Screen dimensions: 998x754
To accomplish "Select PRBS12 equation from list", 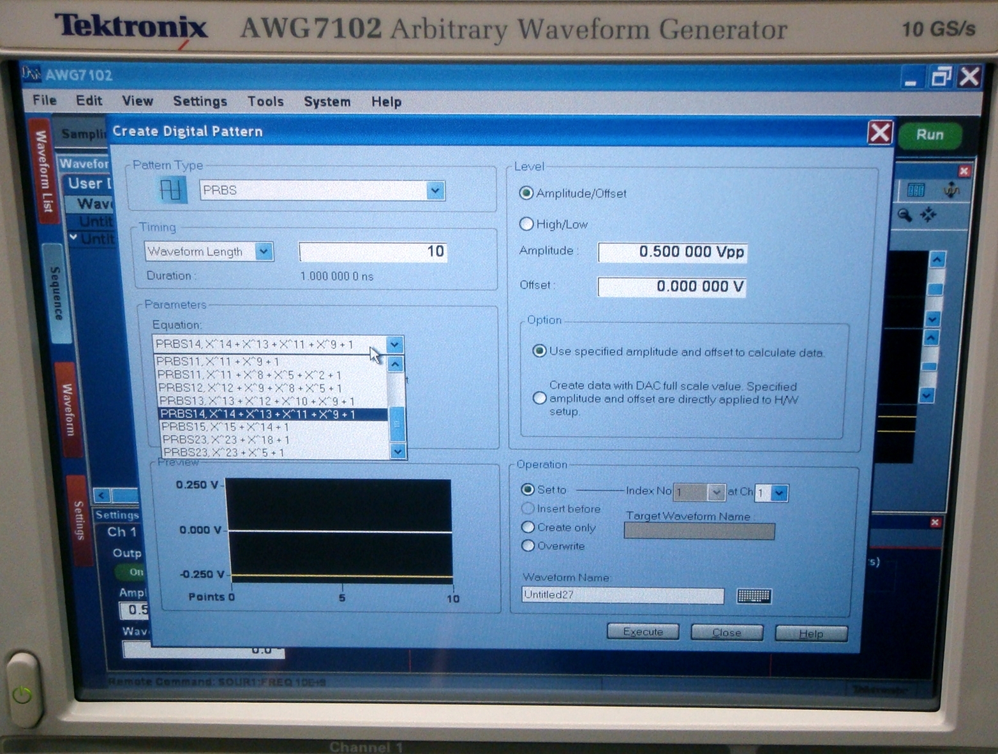I will [x=272, y=388].
